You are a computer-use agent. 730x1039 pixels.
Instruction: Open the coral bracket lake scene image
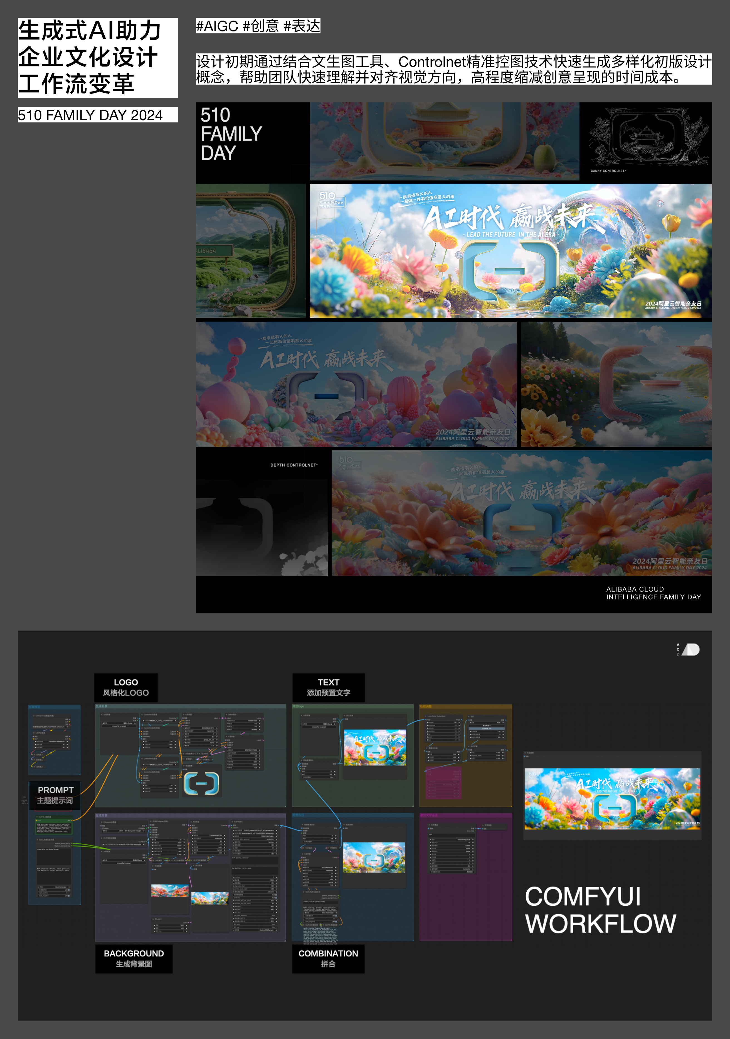(x=616, y=384)
